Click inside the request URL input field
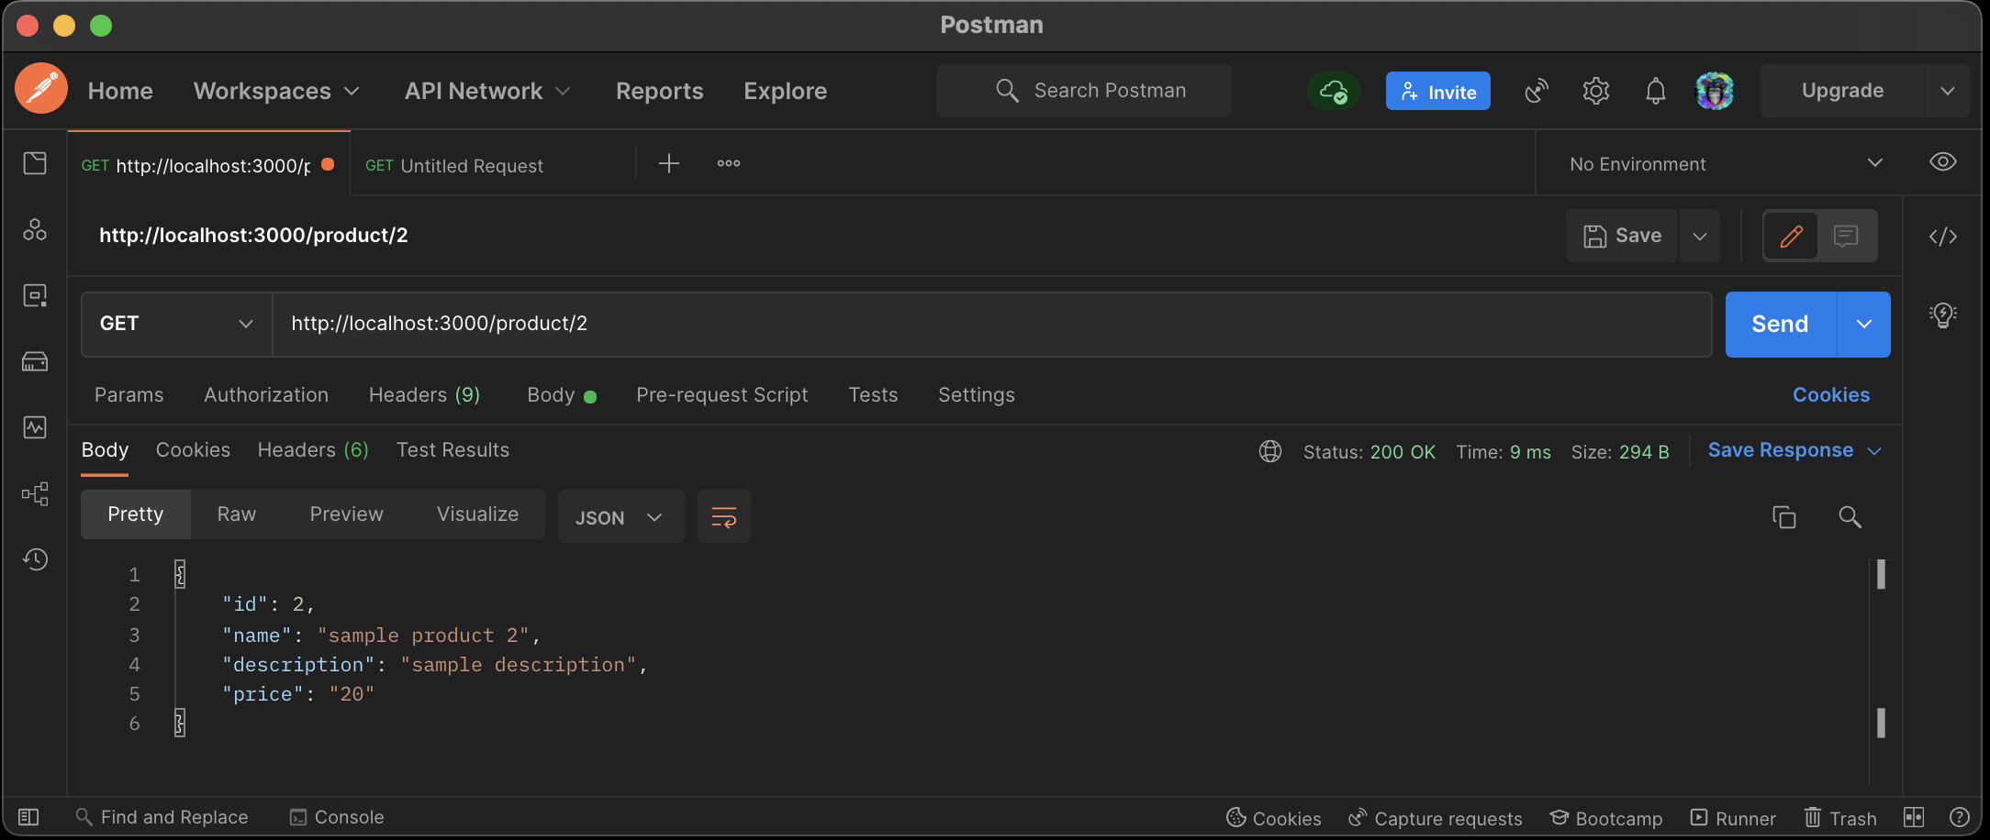Image resolution: width=1990 pixels, height=840 pixels. pos(643,324)
